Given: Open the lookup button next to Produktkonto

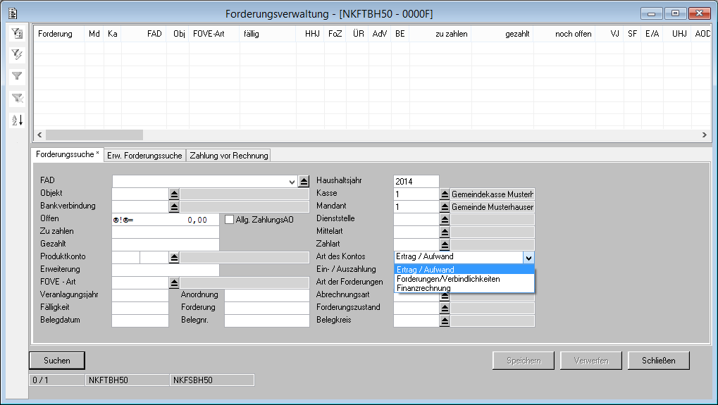Looking at the screenshot, I should 175,257.
